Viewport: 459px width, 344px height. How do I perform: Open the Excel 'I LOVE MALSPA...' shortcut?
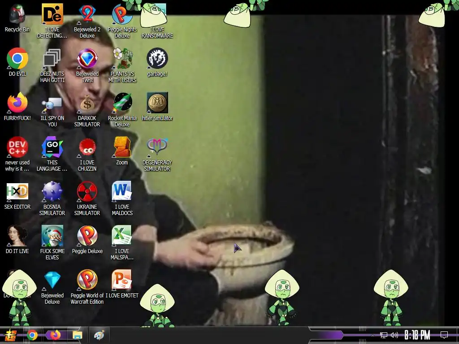click(122, 236)
